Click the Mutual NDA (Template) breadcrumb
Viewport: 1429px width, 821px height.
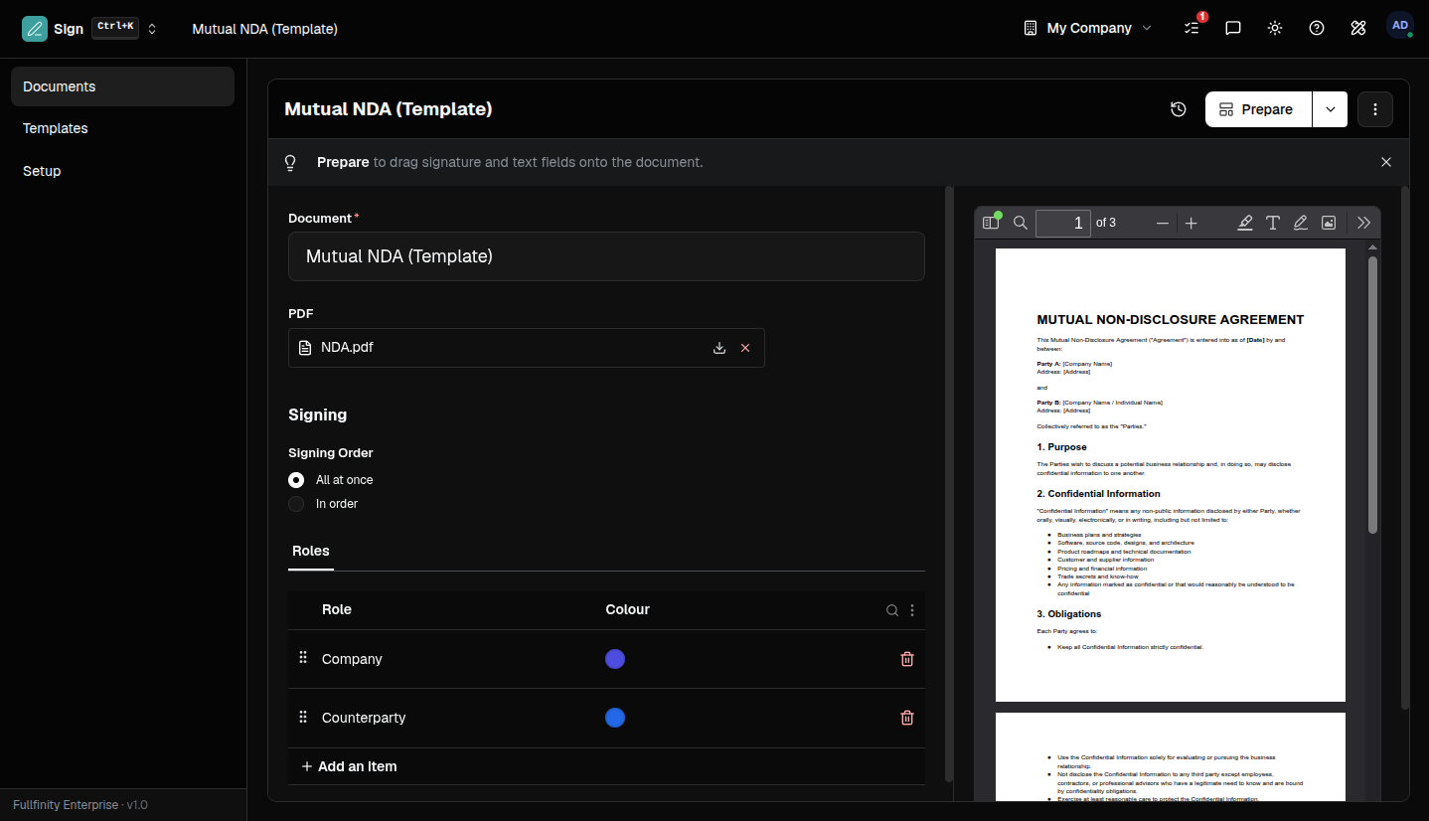click(x=264, y=29)
